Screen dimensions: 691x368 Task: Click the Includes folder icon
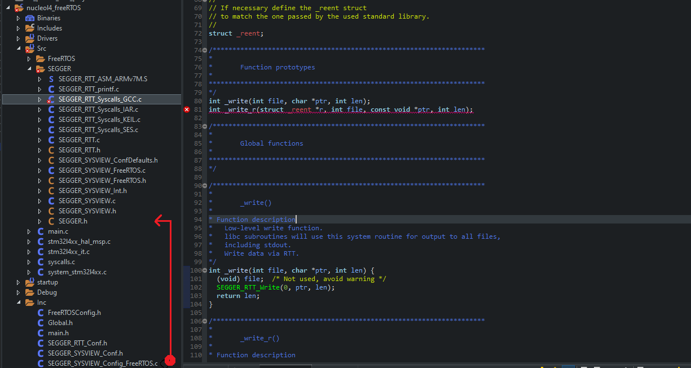(30, 28)
